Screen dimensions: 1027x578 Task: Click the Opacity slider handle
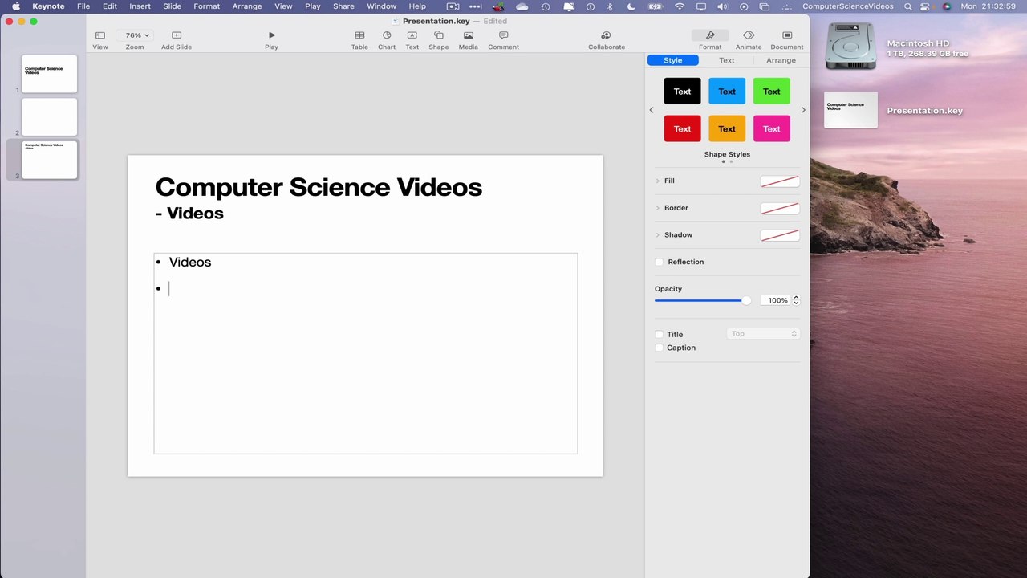746,300
